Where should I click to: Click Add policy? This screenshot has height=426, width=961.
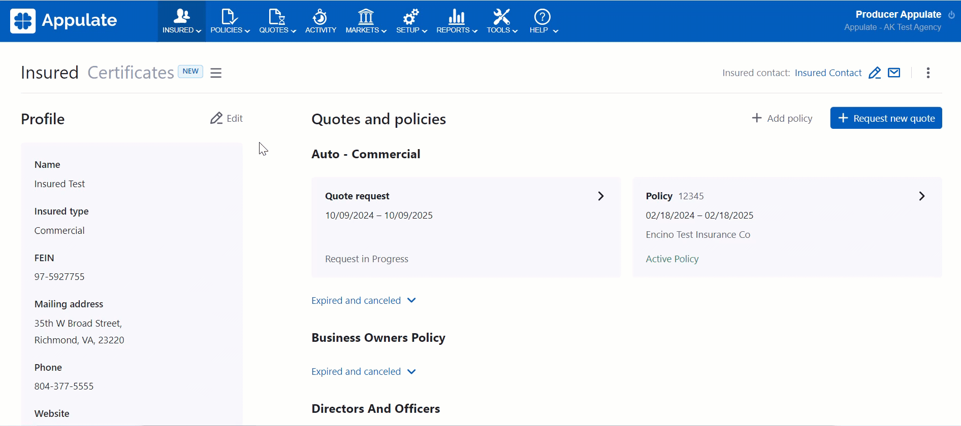tap(782, 118)
